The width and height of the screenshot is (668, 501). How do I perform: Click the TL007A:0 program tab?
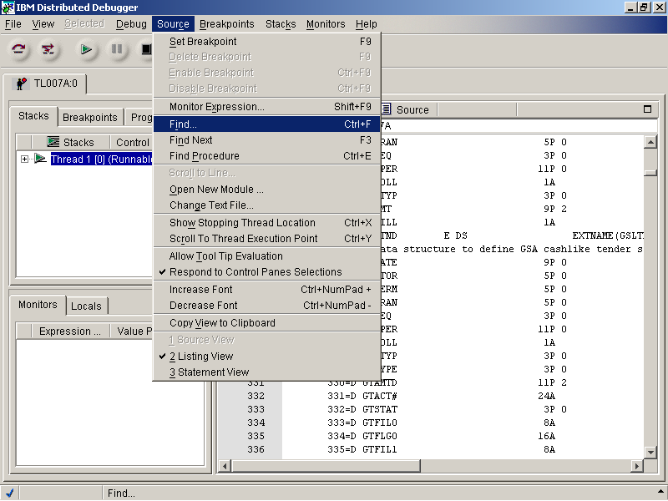tap(45, 83)
